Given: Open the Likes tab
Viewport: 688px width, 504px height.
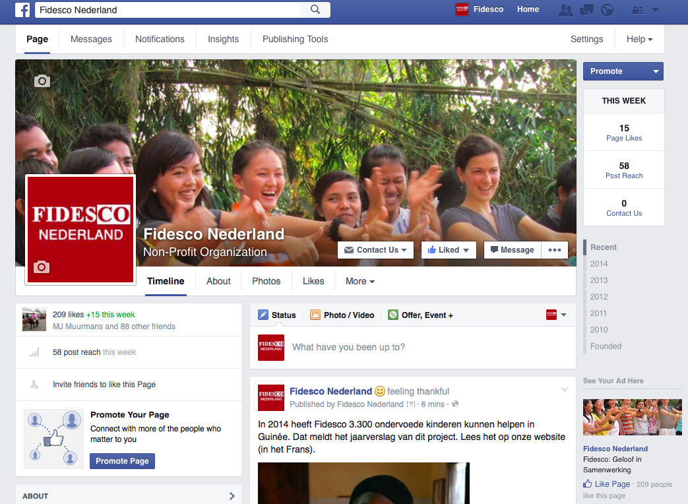Looking at the screenshot, I should point(313,281).
